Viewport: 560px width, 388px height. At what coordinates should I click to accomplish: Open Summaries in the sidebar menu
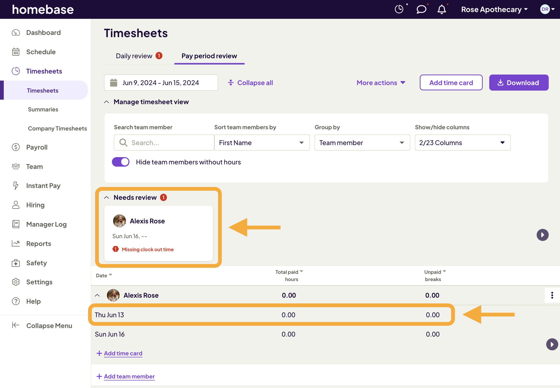coord(43,109)
